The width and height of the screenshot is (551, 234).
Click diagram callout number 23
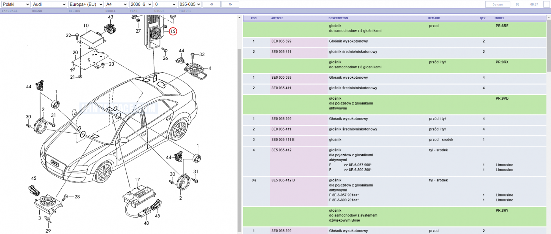pos(112,64)
